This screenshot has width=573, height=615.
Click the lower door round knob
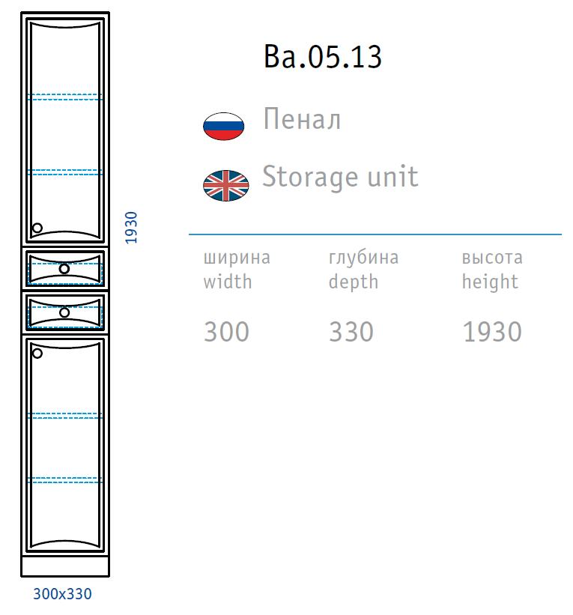[x=37, y=351]
